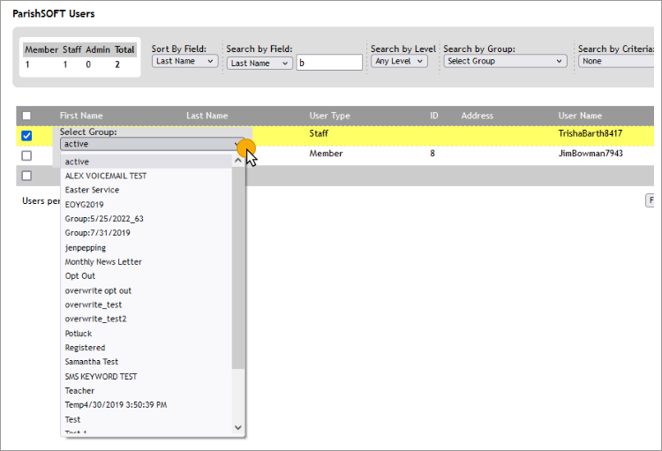Choose 'Group:5/25/2022_63' option
This screenshot has height=451, width=662.
point(146,219)
